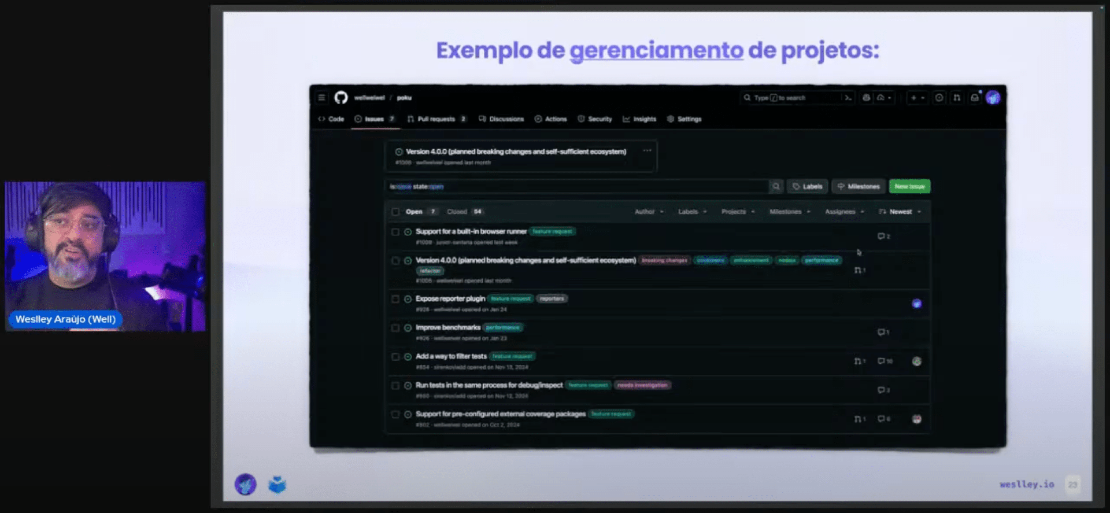Image resolution: width=1110 pixels, height=513 pixels.
Task: Click the user profile avatar
Action: click(993, 98)
